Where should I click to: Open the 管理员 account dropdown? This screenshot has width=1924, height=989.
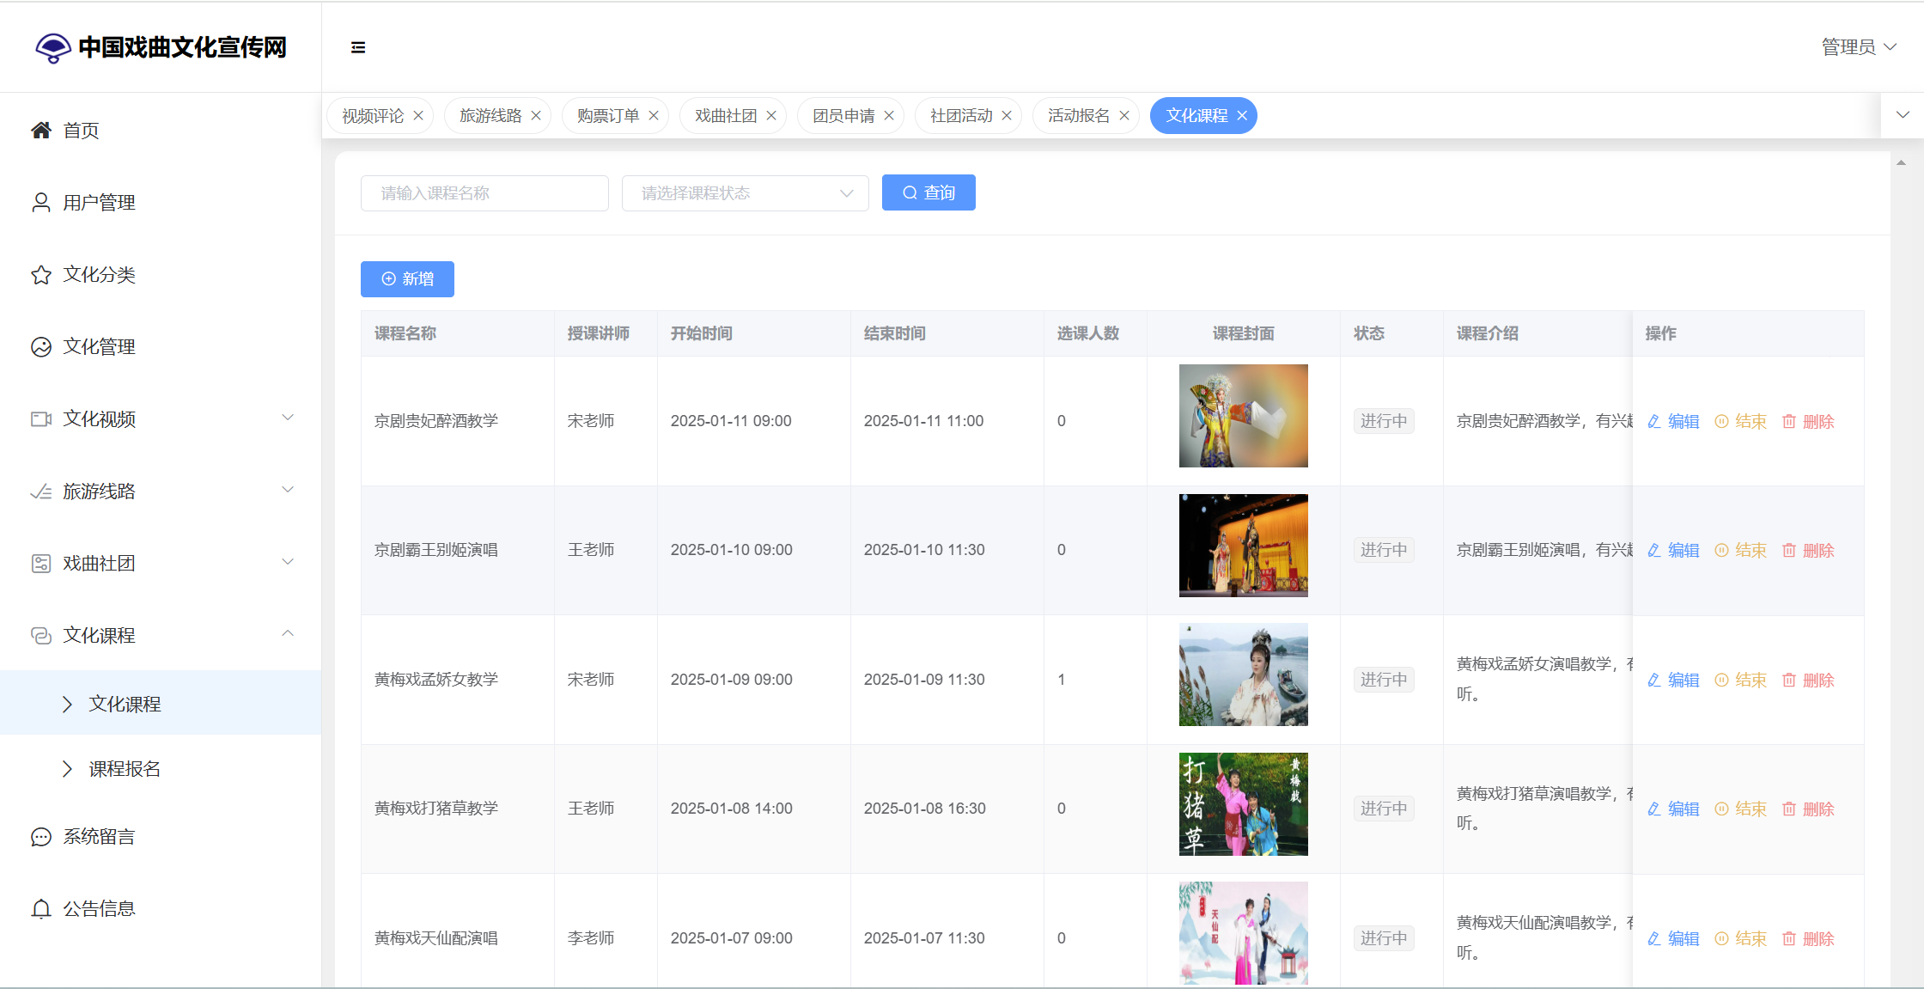pyautogui.click(x=1858, y=47)
